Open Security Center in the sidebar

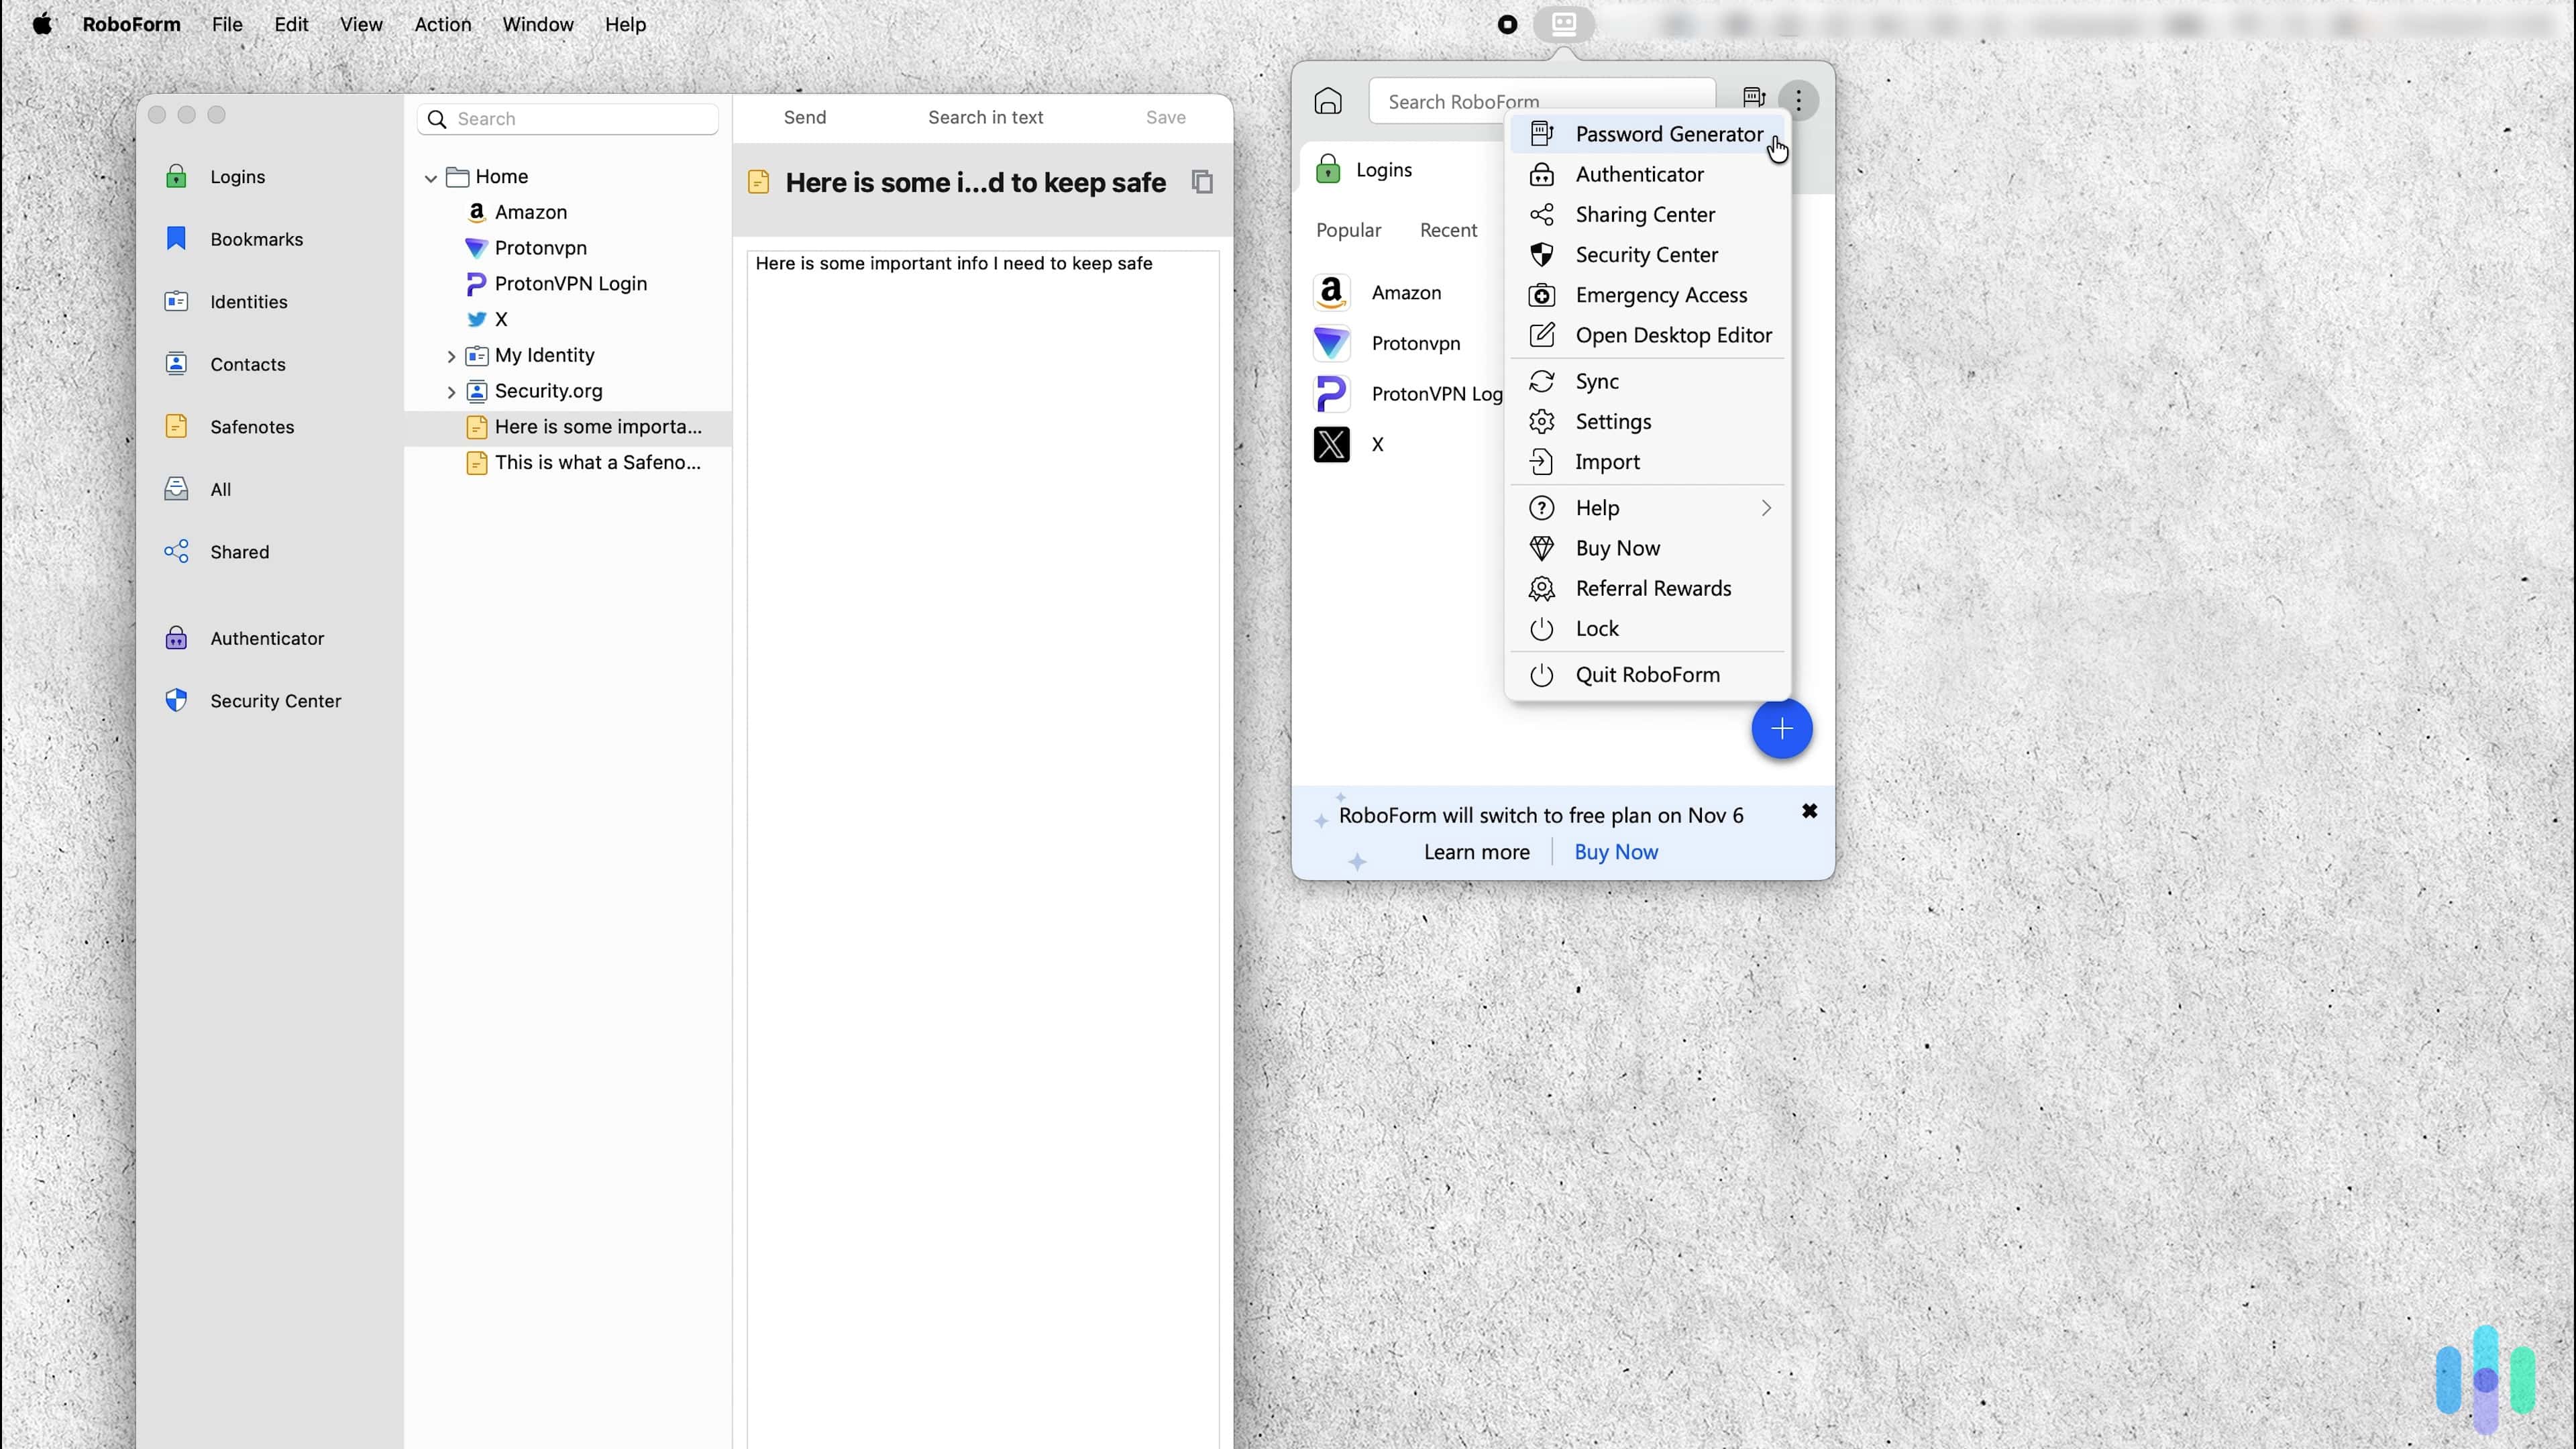pos(275,700)
